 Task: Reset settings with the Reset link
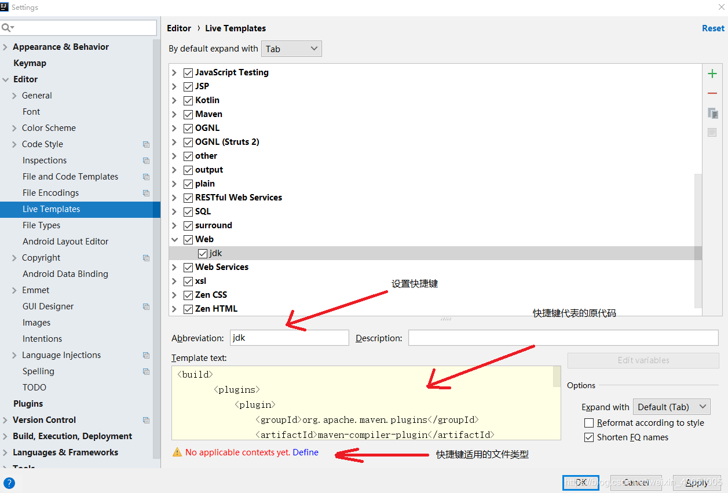pos(713,28)
